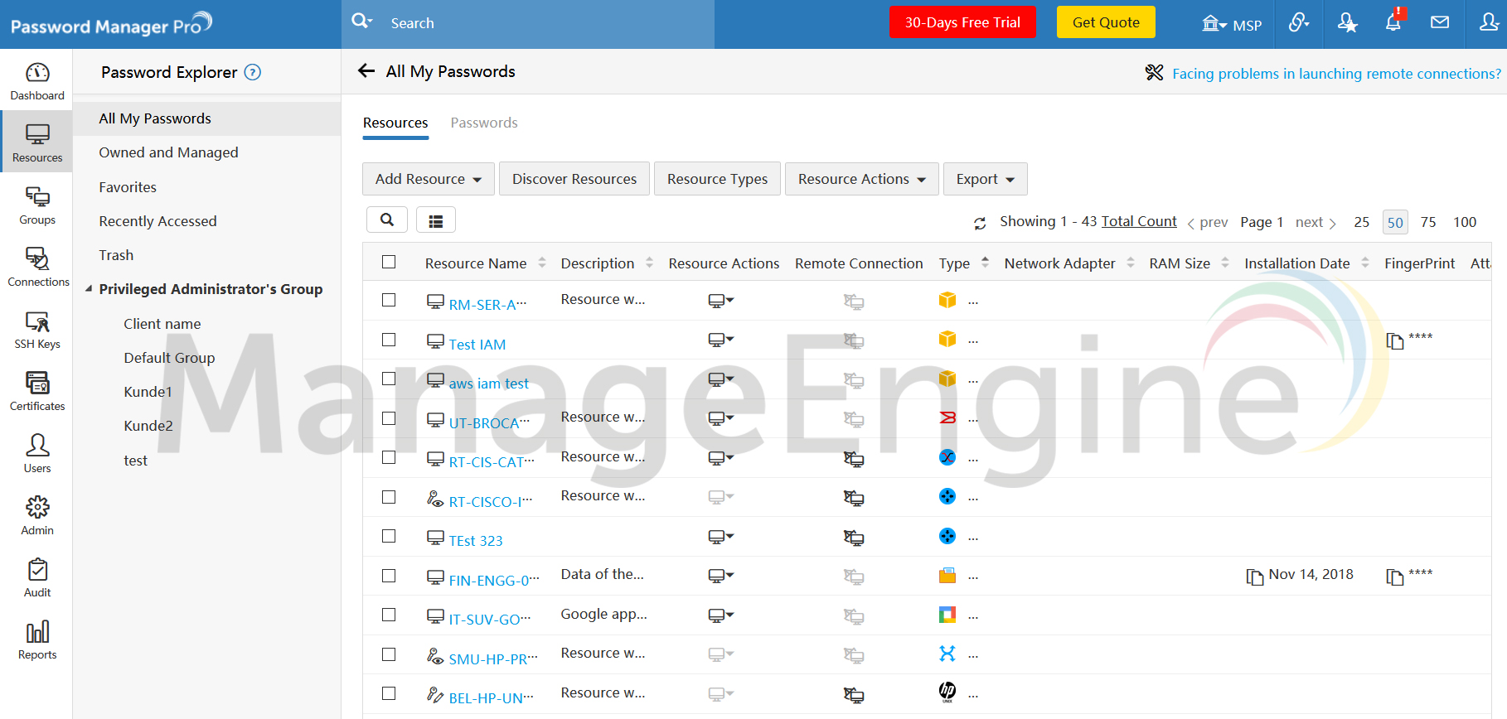The width and height of the screenshot is (1507, 719).
Task: Select the Resources tab
Action: pyautogui.click(x=395, y=123)
